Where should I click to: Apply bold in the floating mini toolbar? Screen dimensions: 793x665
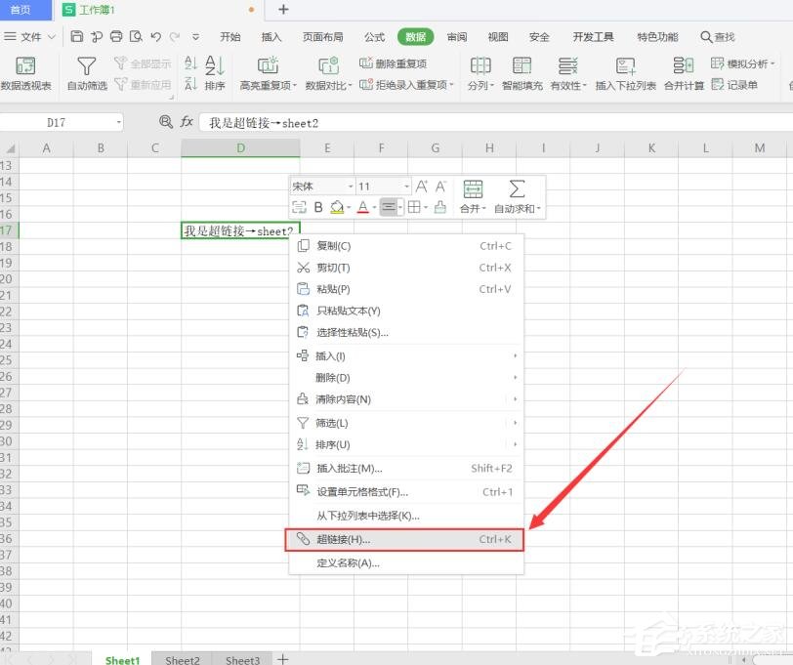coord(317,207)
